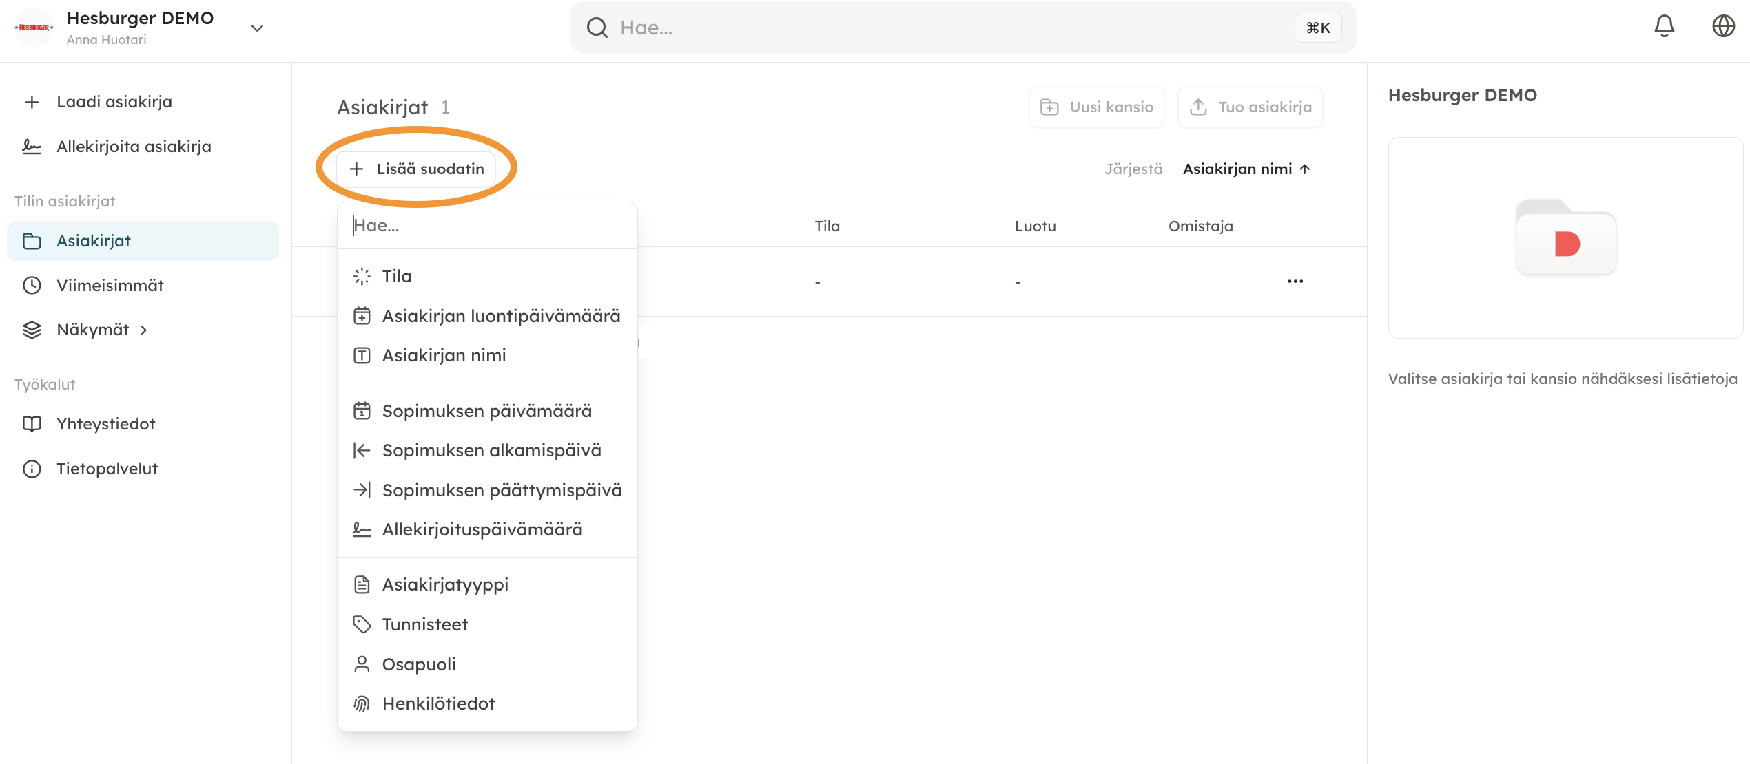Pick the Tunnisteet filter option
The image size is (1750, 764).
[x=425, y=624]
